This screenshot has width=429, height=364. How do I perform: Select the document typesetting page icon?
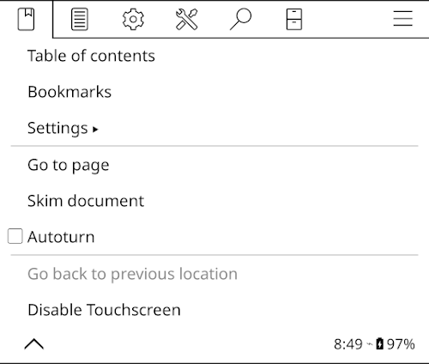pyautogui.click(x=80, y=19)
